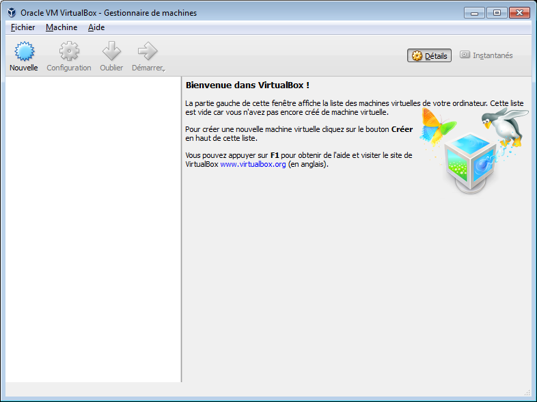Minimize the VirtualBox window

[474, 13]
